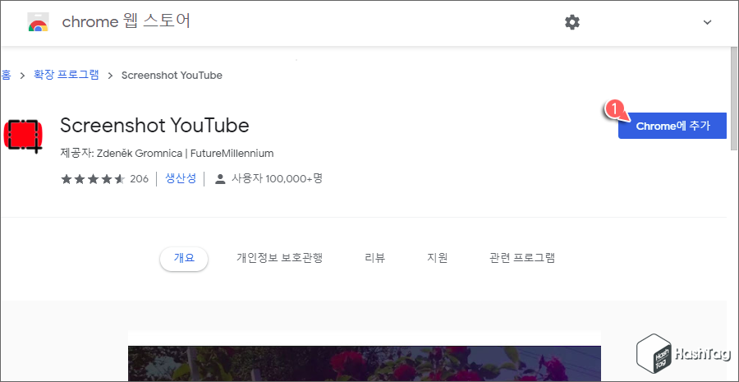This screenshot has height=382, width=739.
Task: Click the chrome 웹 스토어 header title
Action: [x=126, y=21]
